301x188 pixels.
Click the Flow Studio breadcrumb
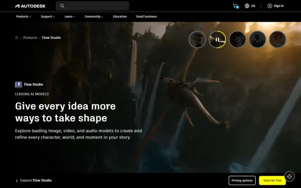(51, 38)
